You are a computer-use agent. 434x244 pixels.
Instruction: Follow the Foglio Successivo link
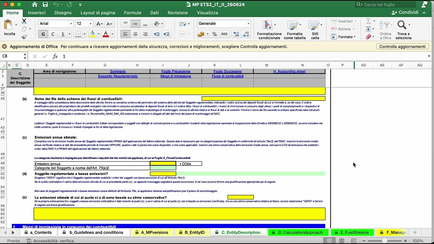pos(228,72)
